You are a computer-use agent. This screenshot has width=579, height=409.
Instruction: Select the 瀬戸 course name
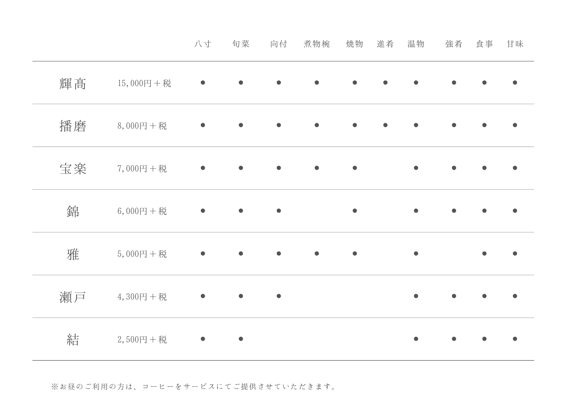[x=73, y=297]
